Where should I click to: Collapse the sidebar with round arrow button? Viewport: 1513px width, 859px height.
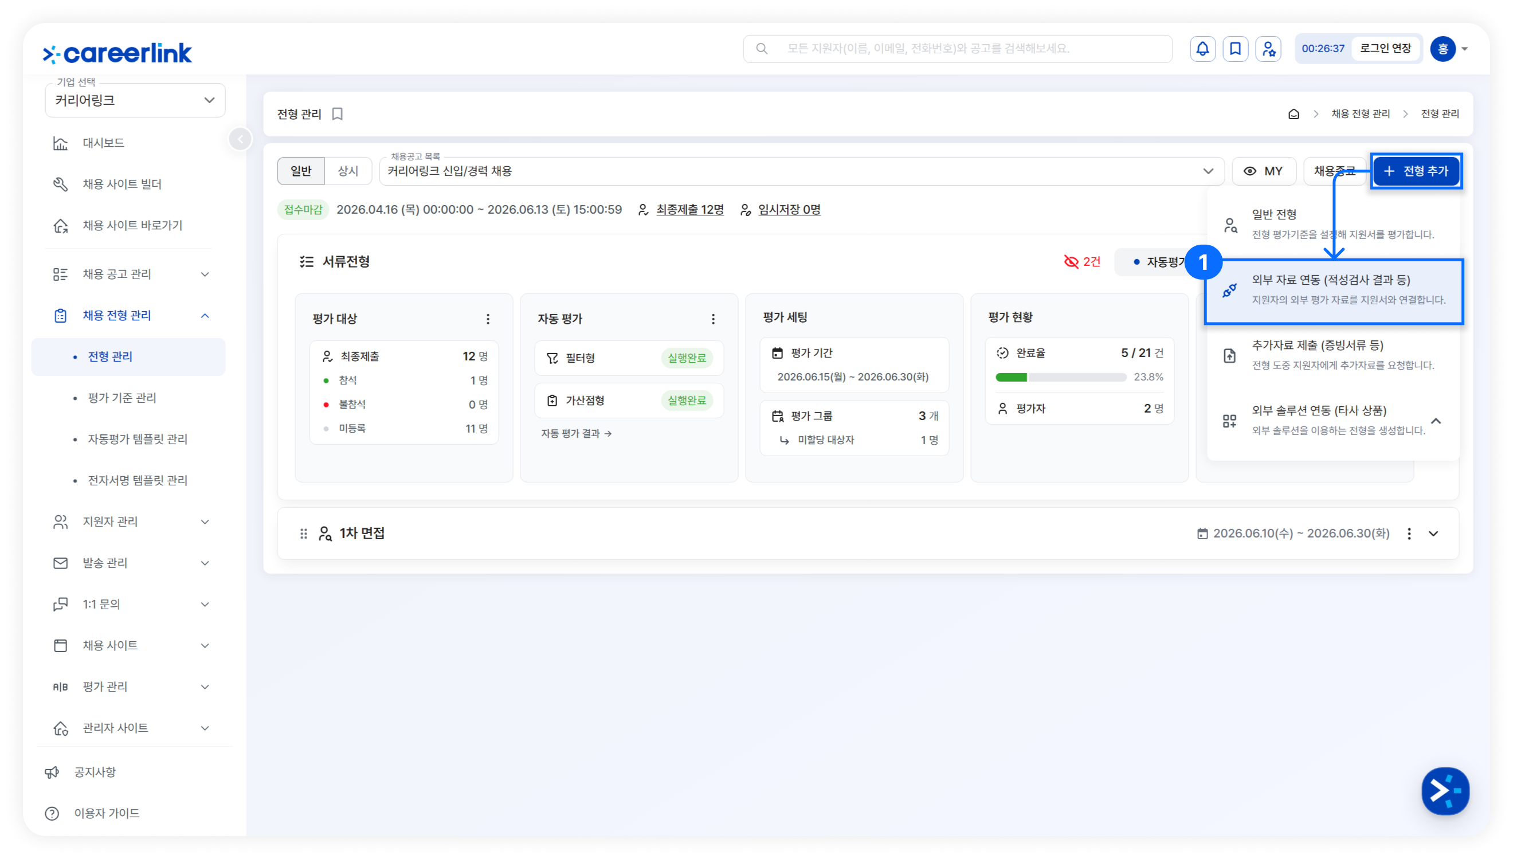coord(240,139)
